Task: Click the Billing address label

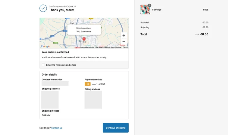Action: [x=92, y=89]
